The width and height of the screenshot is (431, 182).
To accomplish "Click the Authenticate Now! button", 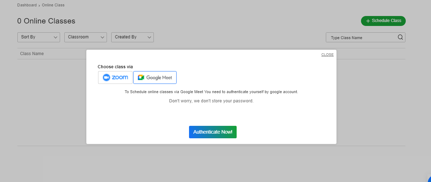I will tap(213, 132).
